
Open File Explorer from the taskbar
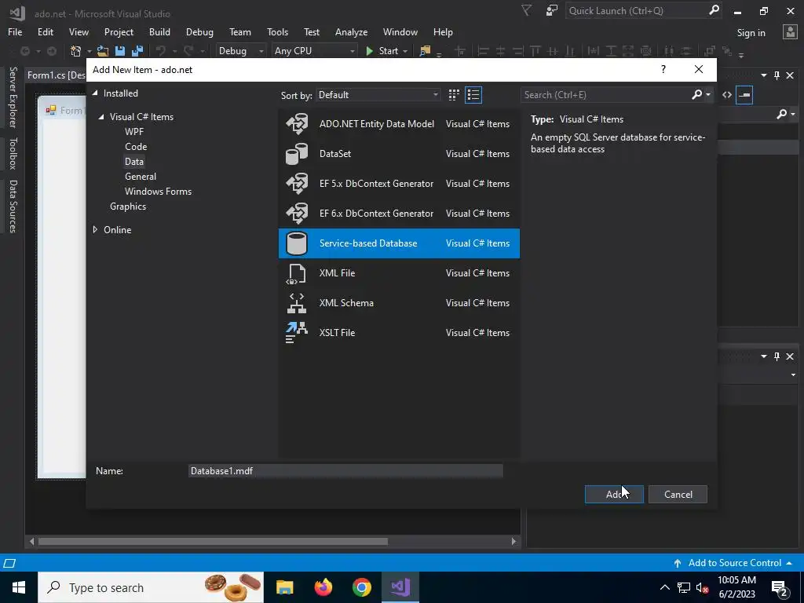pyautogui.click(x=284, y=587)
